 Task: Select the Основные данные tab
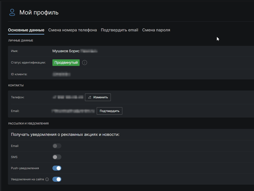coord(26,30)
